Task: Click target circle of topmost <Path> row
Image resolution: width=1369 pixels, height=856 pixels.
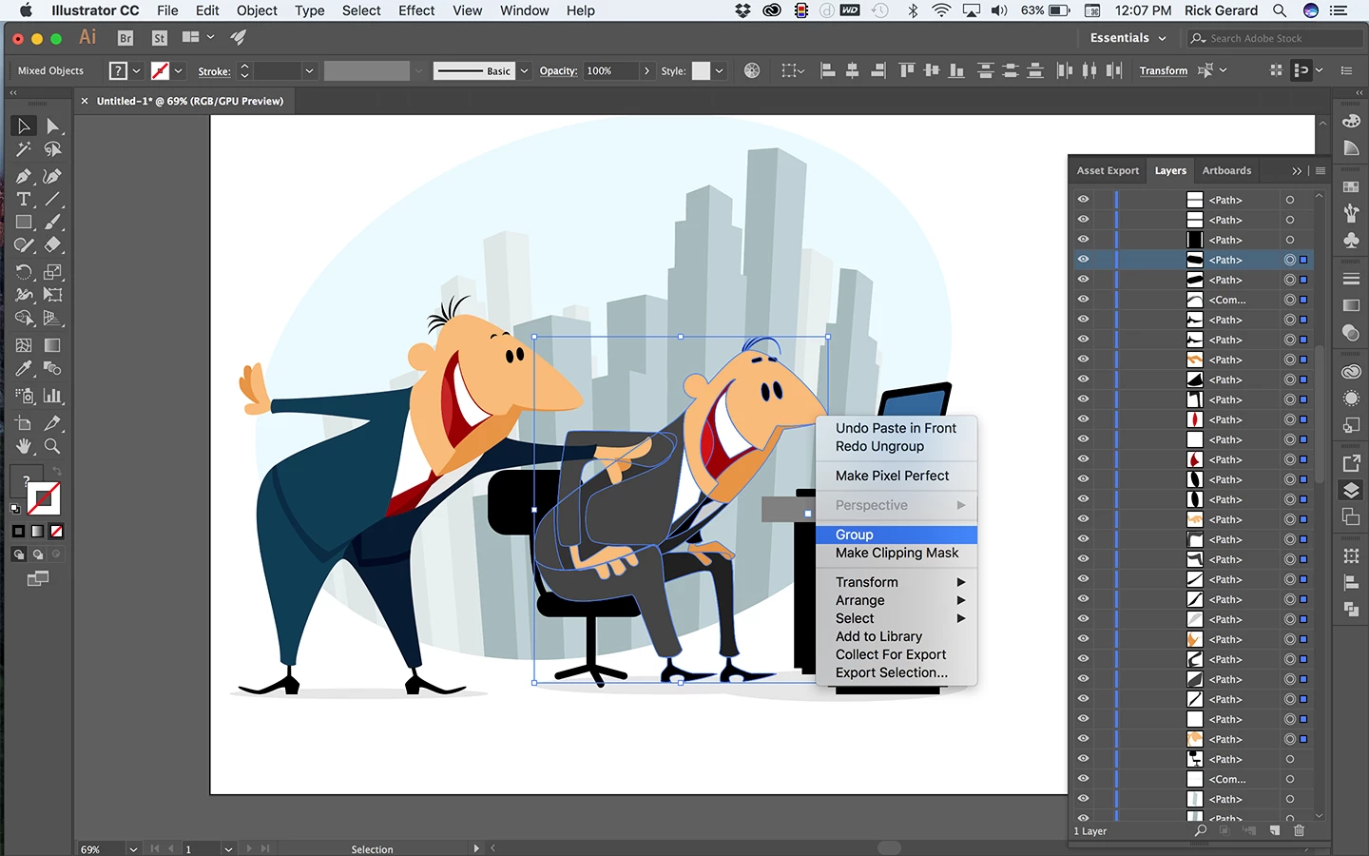Action: click(x=1290, y=200)
